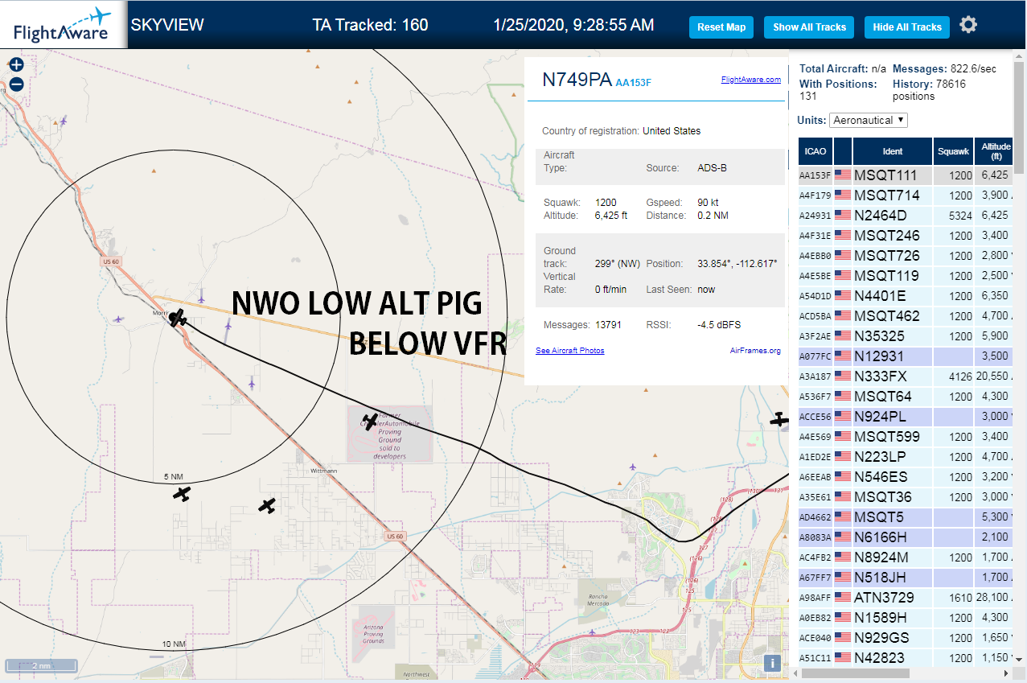This screenshot has width=1027, height=683.
Task: Select the N12931 row
Action: [x=907, y=356]
